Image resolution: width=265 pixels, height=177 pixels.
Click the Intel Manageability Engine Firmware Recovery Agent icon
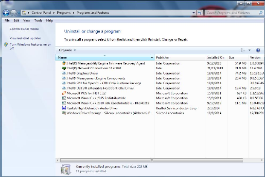64,63
